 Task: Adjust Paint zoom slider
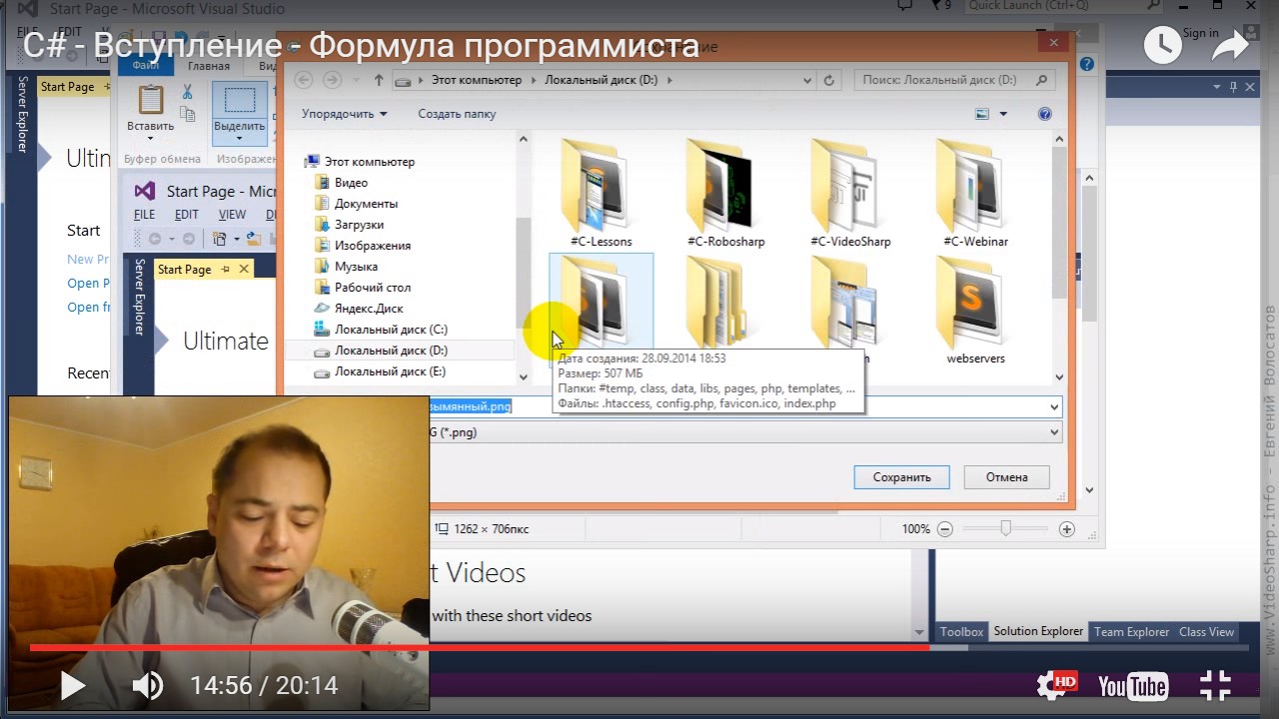(x=1005, y=529)
